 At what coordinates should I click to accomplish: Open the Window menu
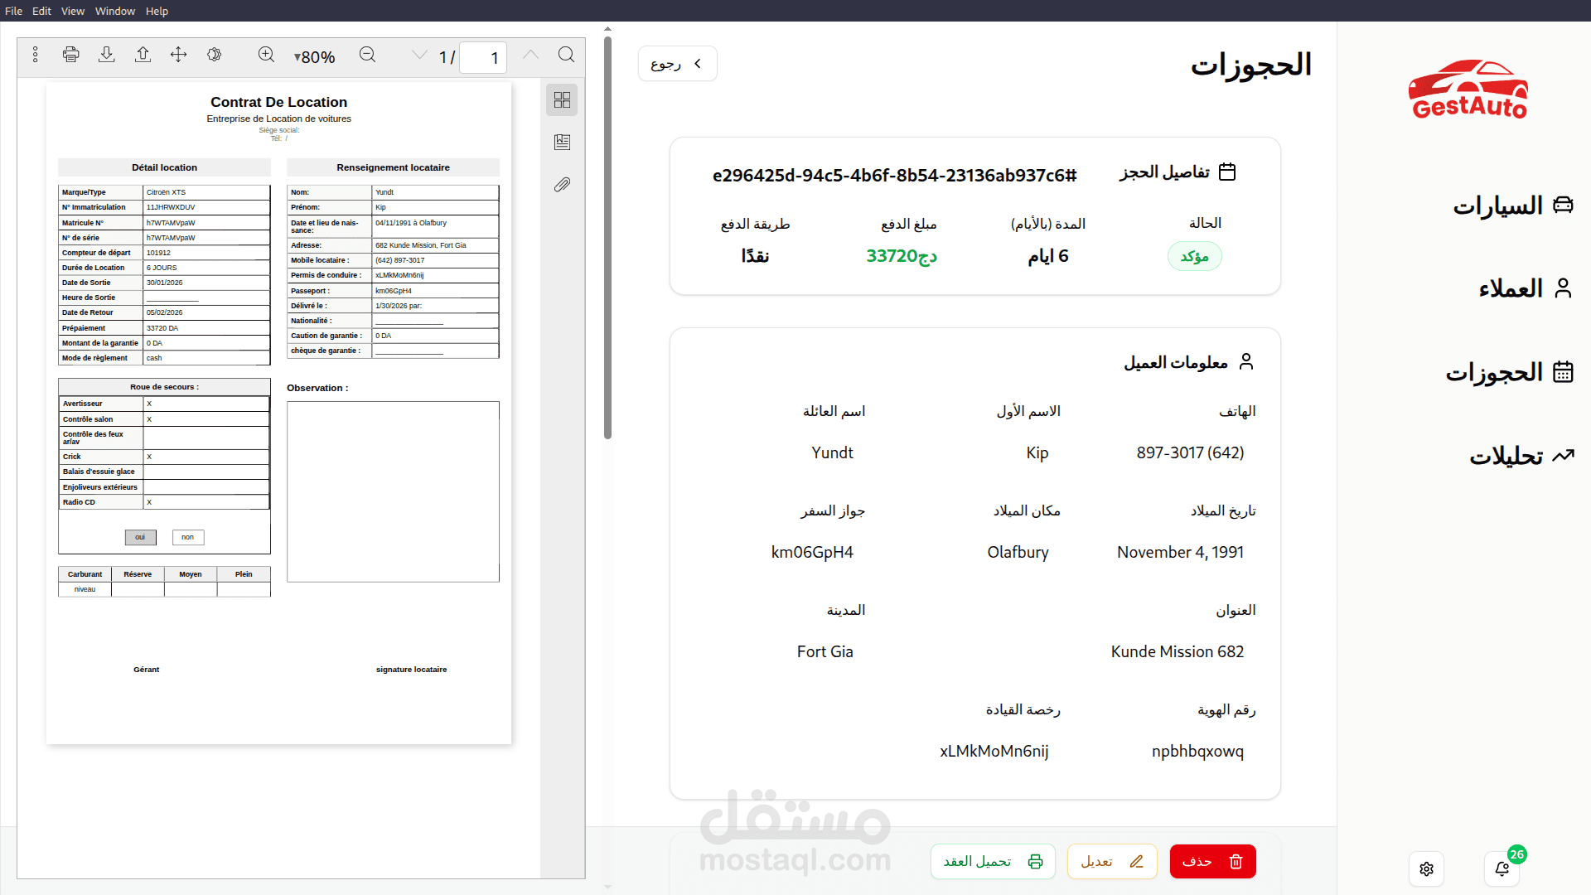coord(114,11)
